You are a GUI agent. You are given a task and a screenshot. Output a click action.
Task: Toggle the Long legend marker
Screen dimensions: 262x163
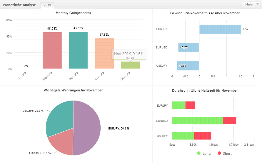(x=199, y=153)
